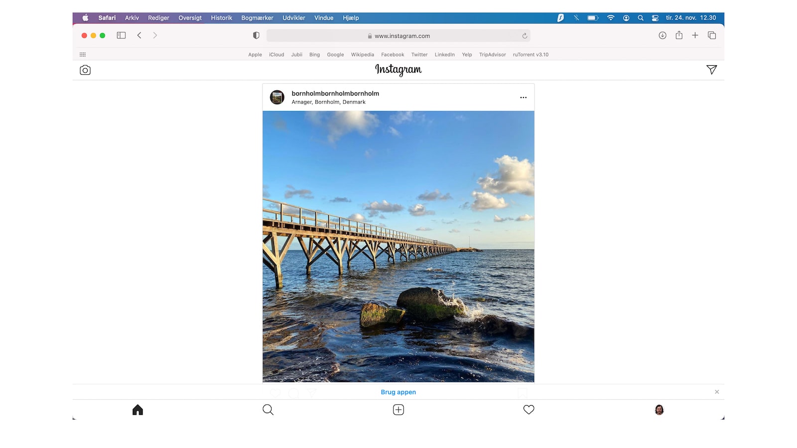797x448 pixels.
Task: Open Direct messages via paper plane icon
Action: (x=712, y=70)
